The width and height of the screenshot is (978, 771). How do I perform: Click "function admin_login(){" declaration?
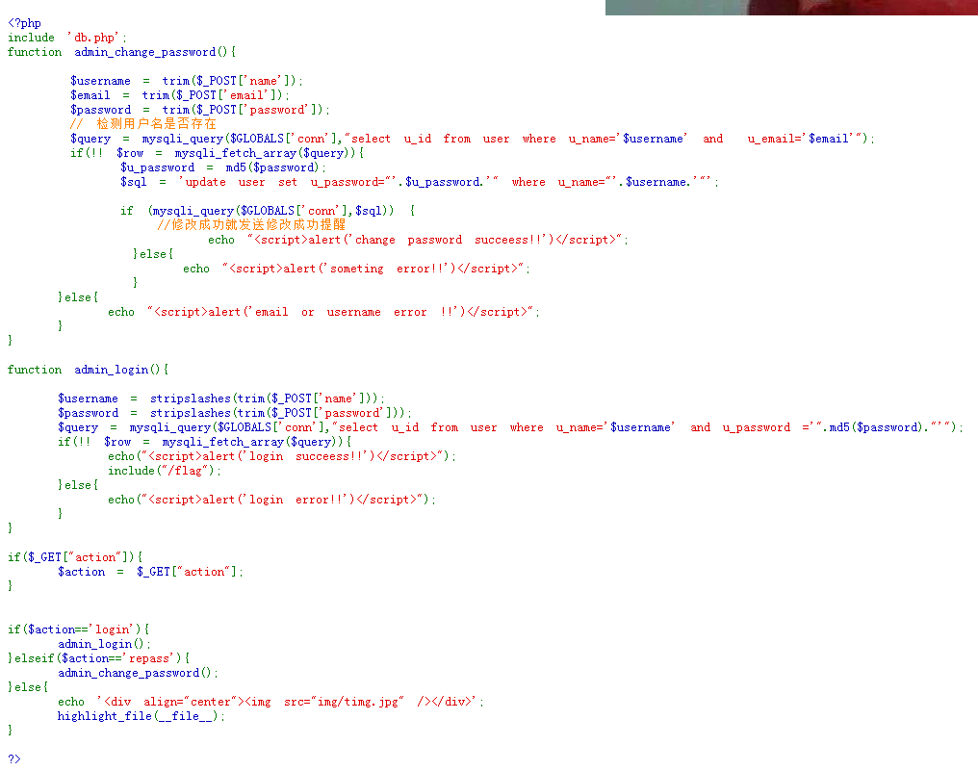(x=88, y=370)
